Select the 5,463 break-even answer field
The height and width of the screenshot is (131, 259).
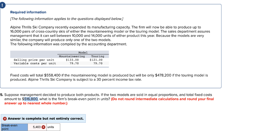click(37, 127)
